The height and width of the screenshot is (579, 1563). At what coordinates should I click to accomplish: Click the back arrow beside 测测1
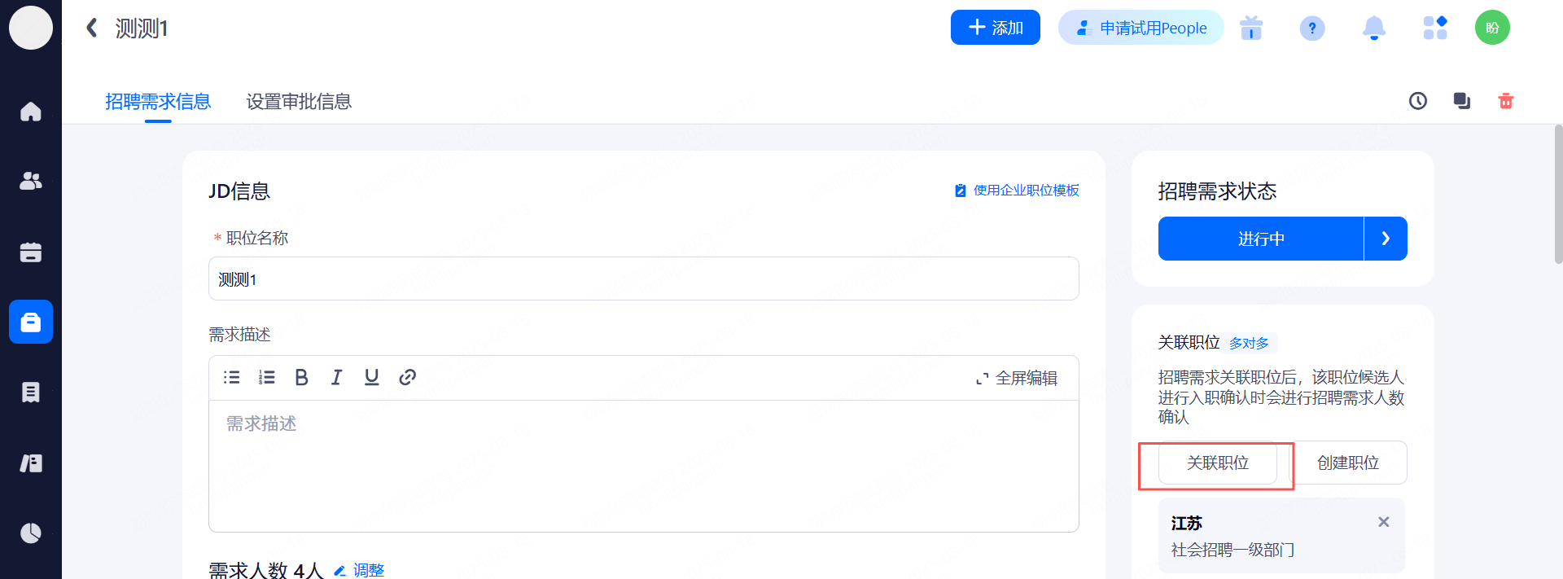(92, 29)
